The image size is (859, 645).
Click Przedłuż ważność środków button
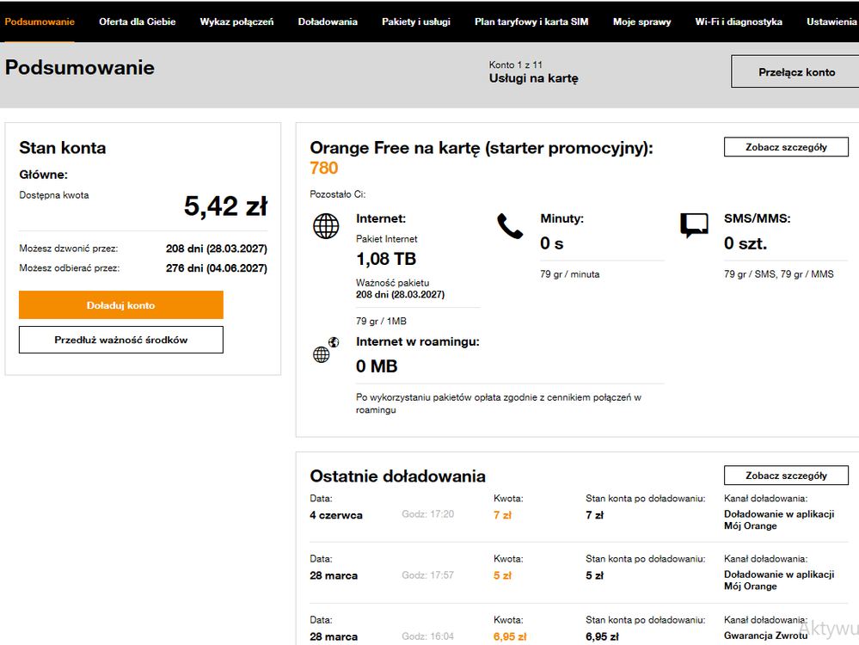pyautogui.click(x=121, y=340)
